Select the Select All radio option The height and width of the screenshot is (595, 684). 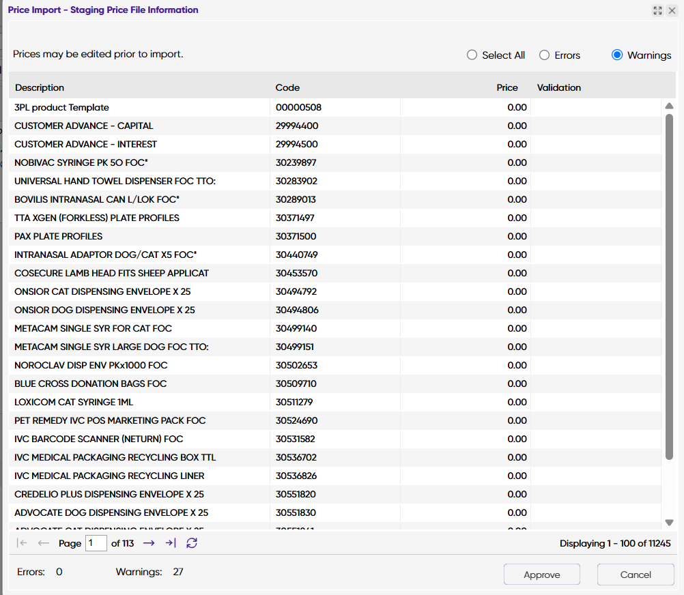[472, 55]
